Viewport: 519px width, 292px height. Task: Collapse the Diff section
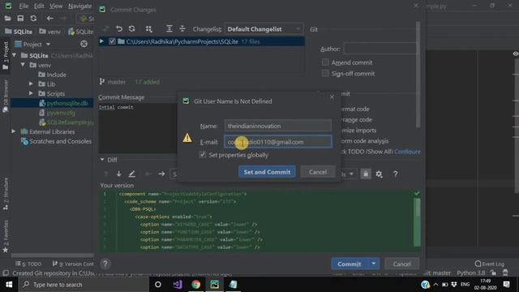pos(102,160)
